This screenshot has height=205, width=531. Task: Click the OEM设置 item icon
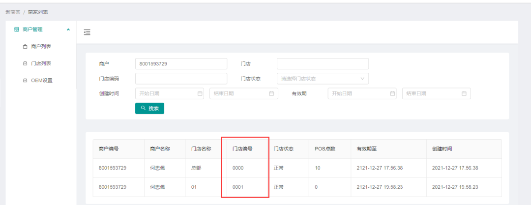25,81
